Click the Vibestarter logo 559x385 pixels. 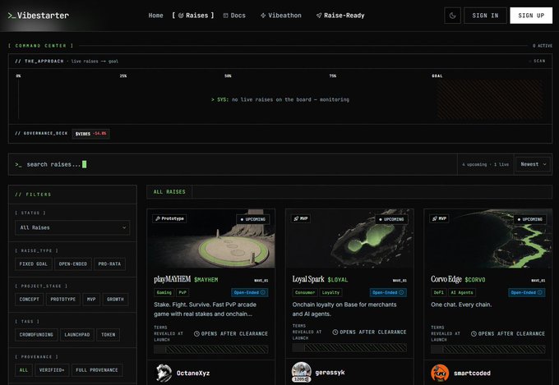click(x=39, y=16)
